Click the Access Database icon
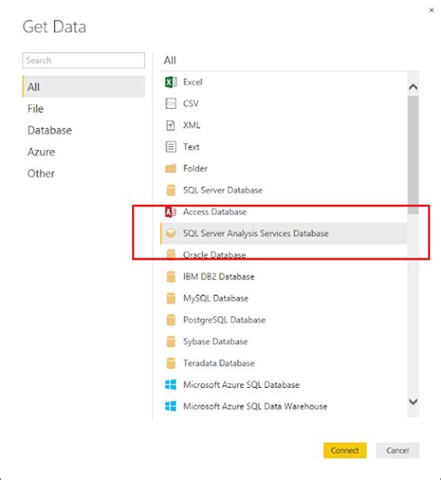The image size is (441, 480). 170,212
